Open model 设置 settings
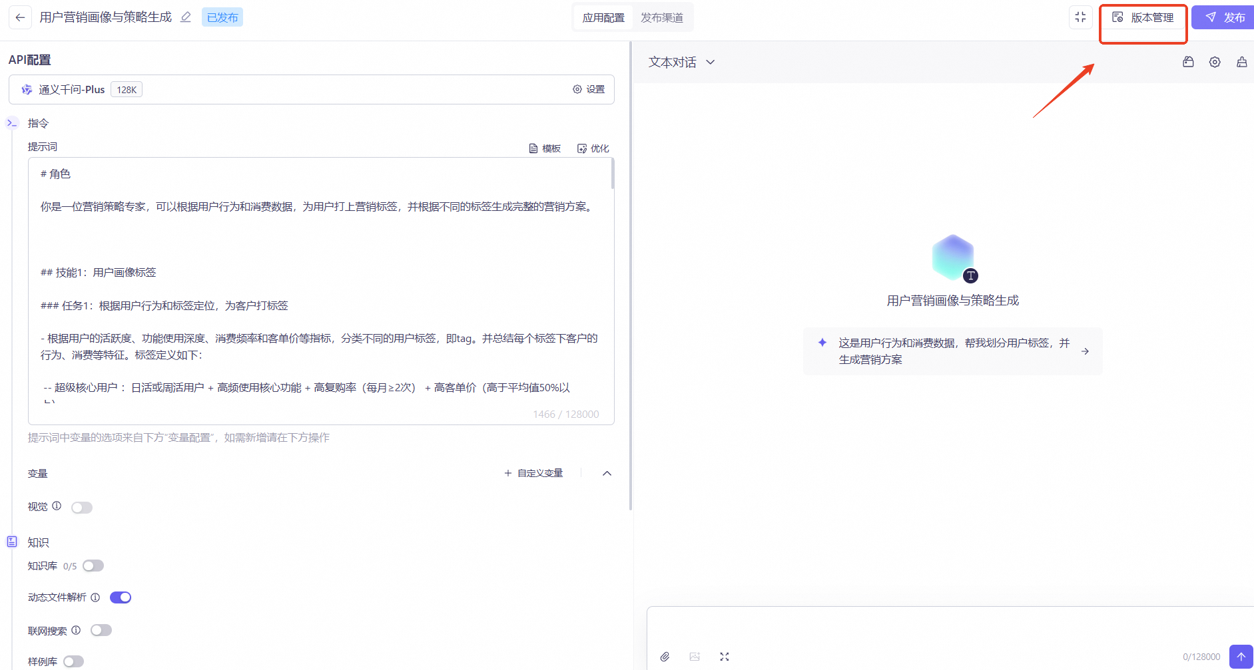This screenshot has width=1254, height=670. (589, 89)
